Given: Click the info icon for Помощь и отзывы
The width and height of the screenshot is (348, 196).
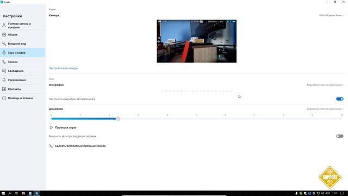Looking at the screenshot, I should point(4,98).
